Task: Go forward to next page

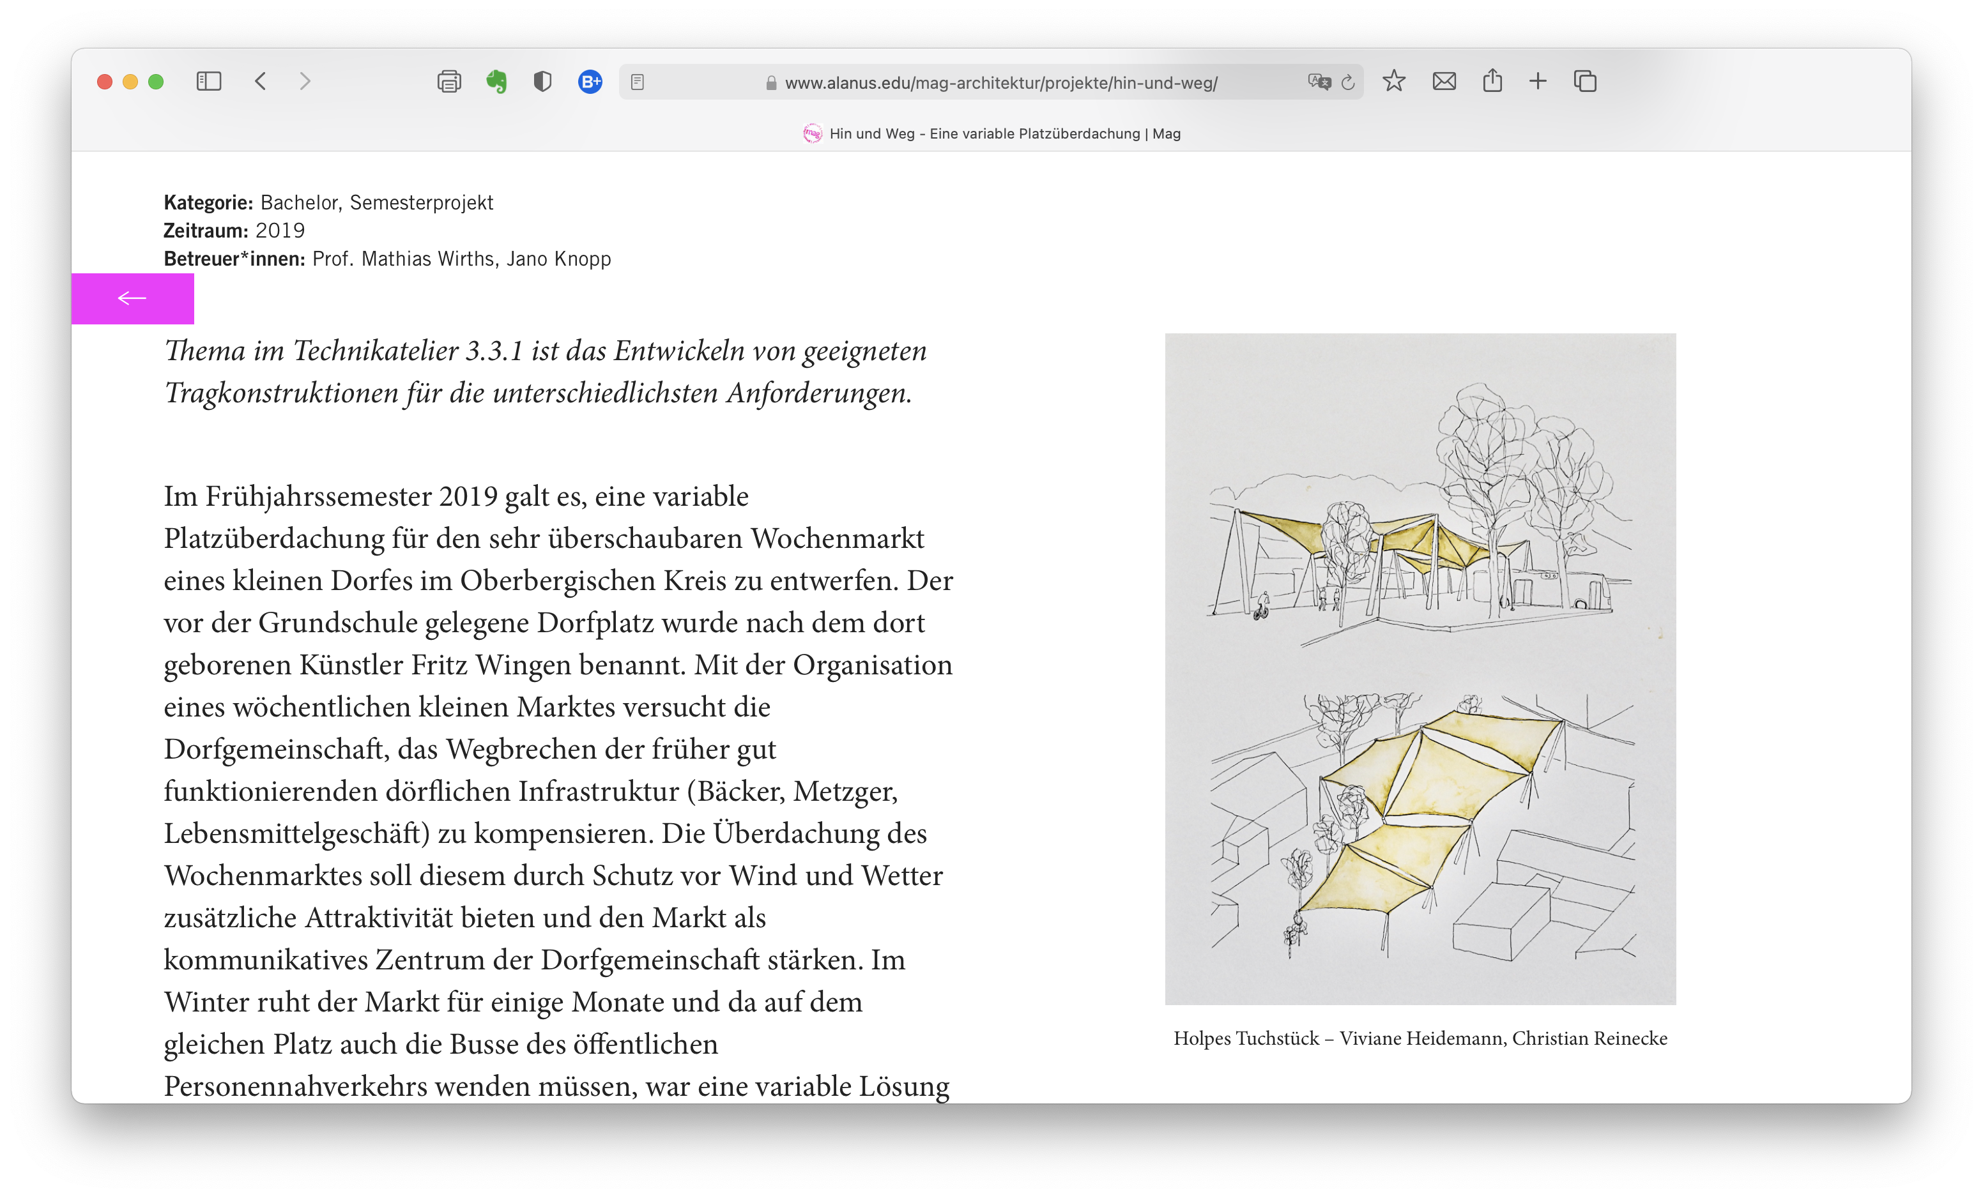Action: (305, 81)
